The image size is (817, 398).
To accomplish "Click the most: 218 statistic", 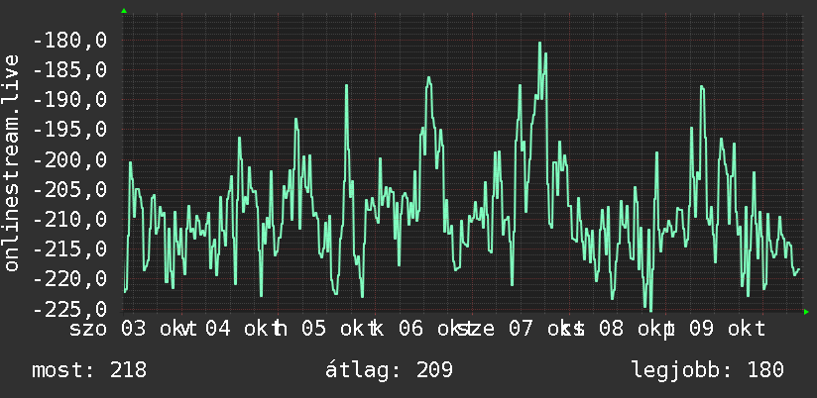I will [x=89, y=370].
